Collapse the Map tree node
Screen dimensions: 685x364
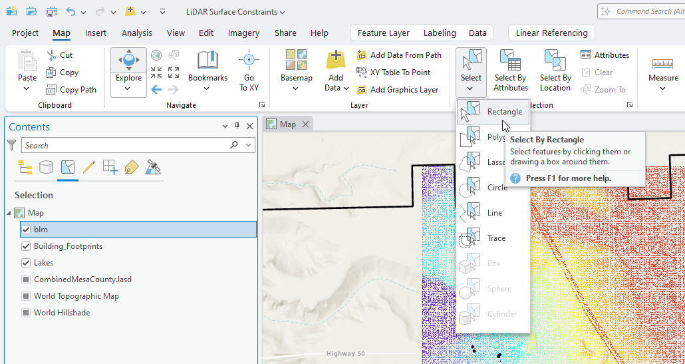click(9, 213)
